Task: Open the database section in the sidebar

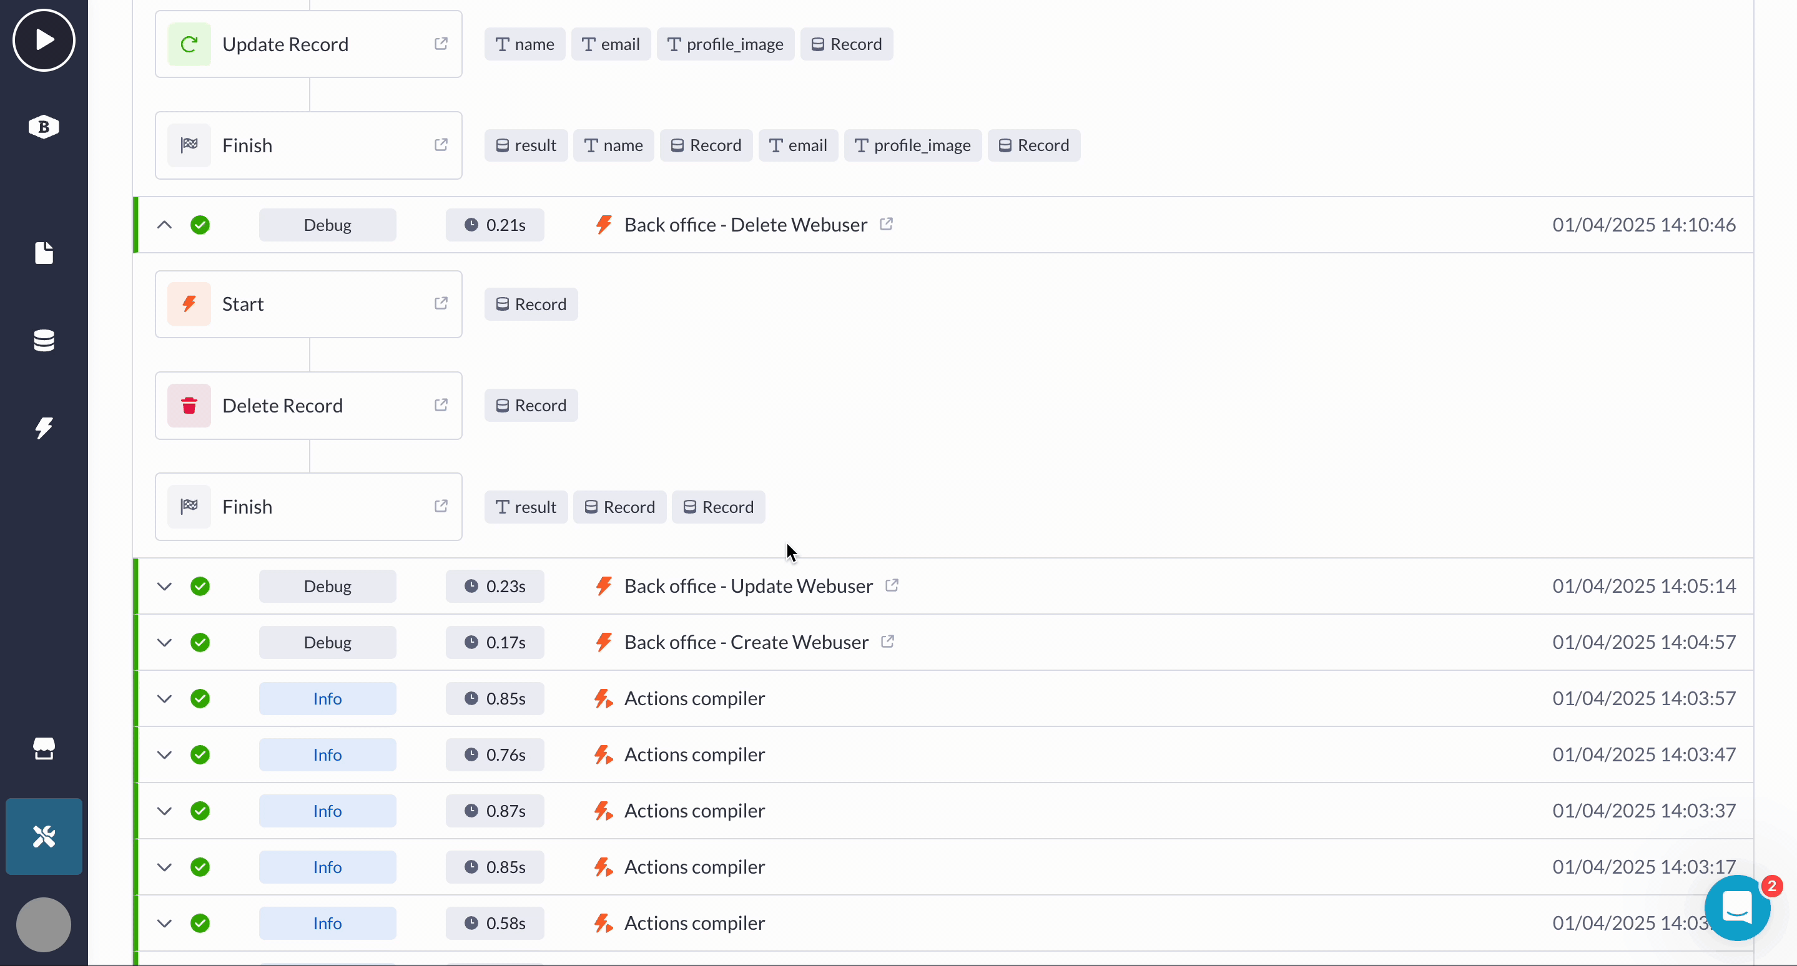Action: point(43,341)
